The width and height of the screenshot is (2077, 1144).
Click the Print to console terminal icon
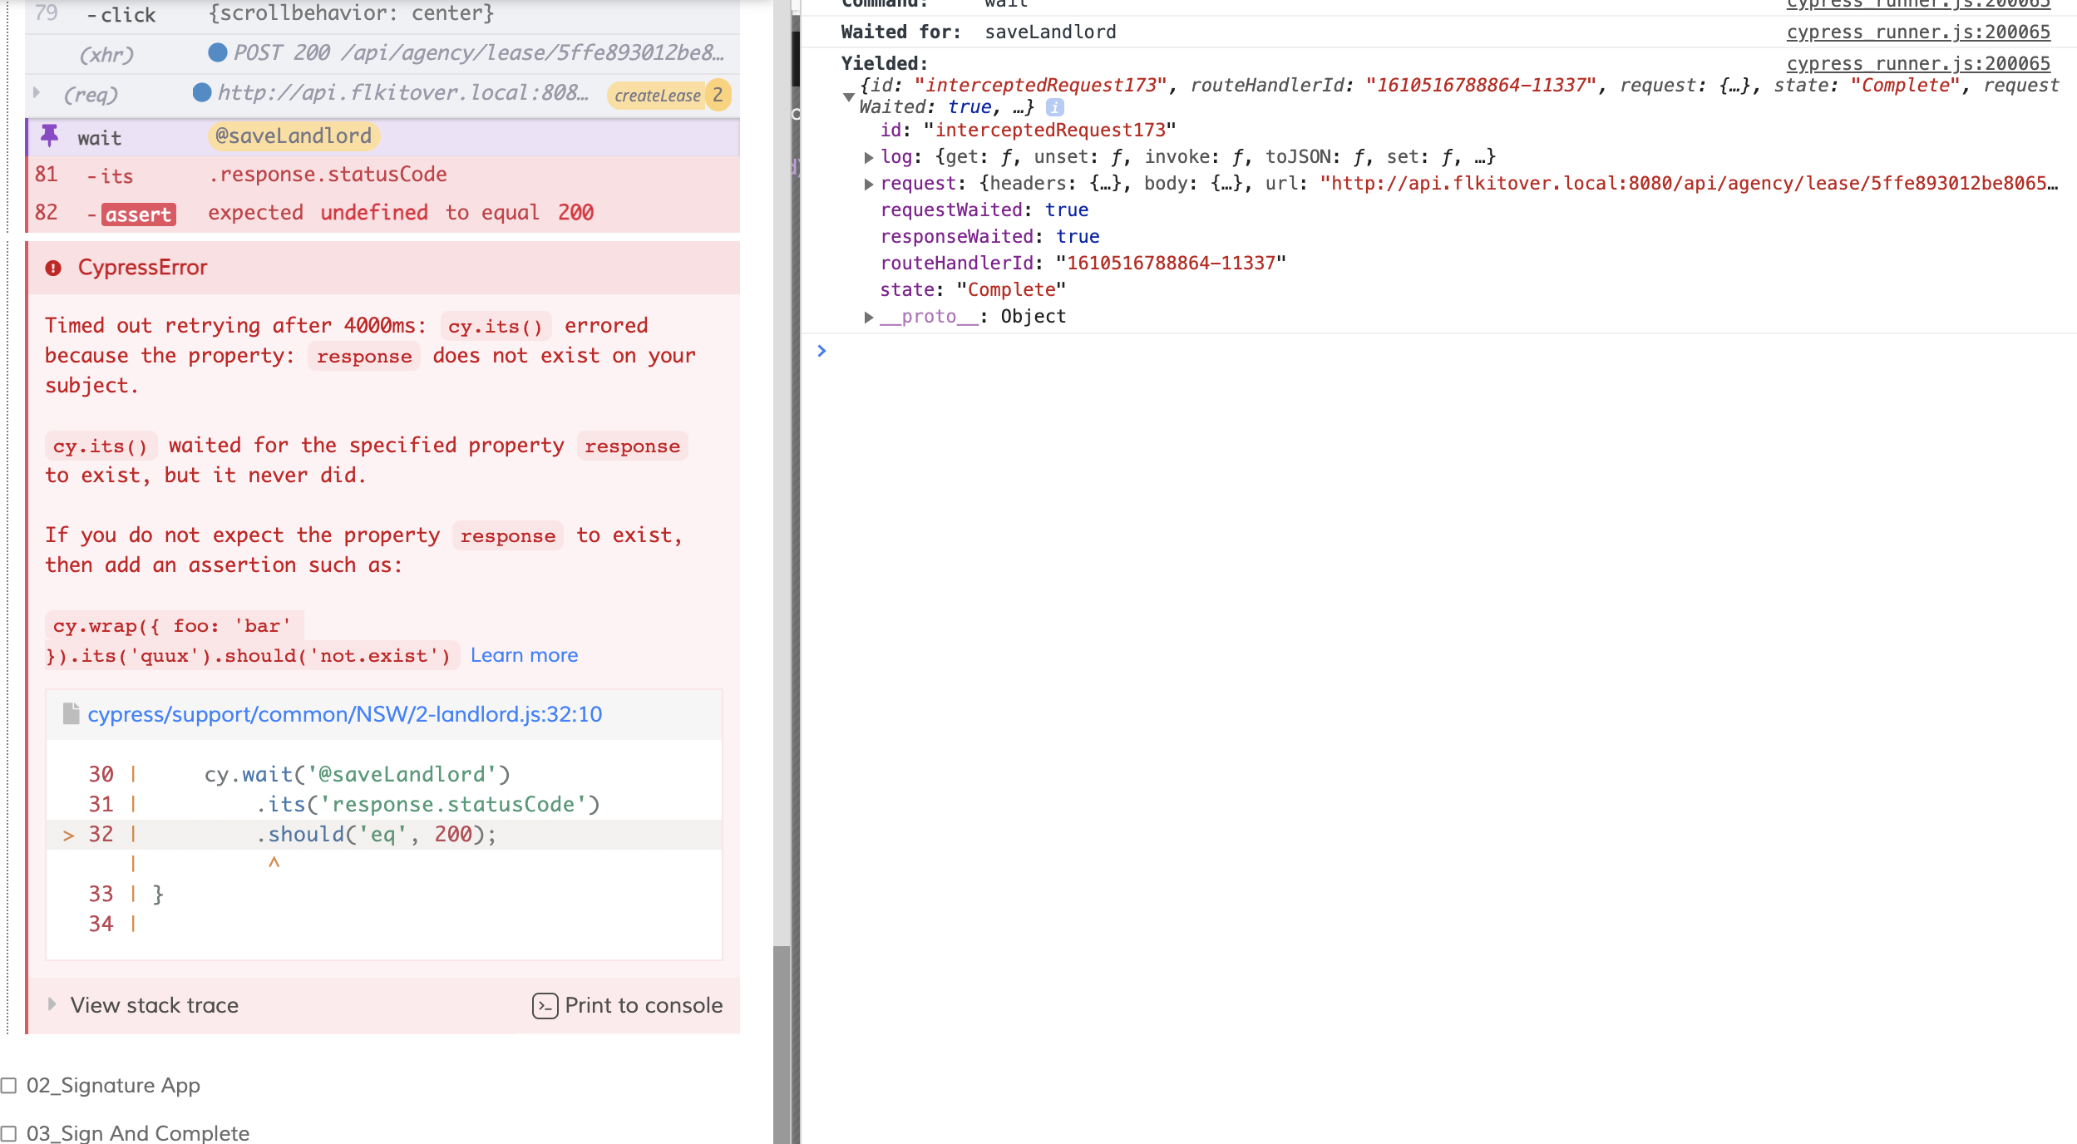pos(545,1005)
